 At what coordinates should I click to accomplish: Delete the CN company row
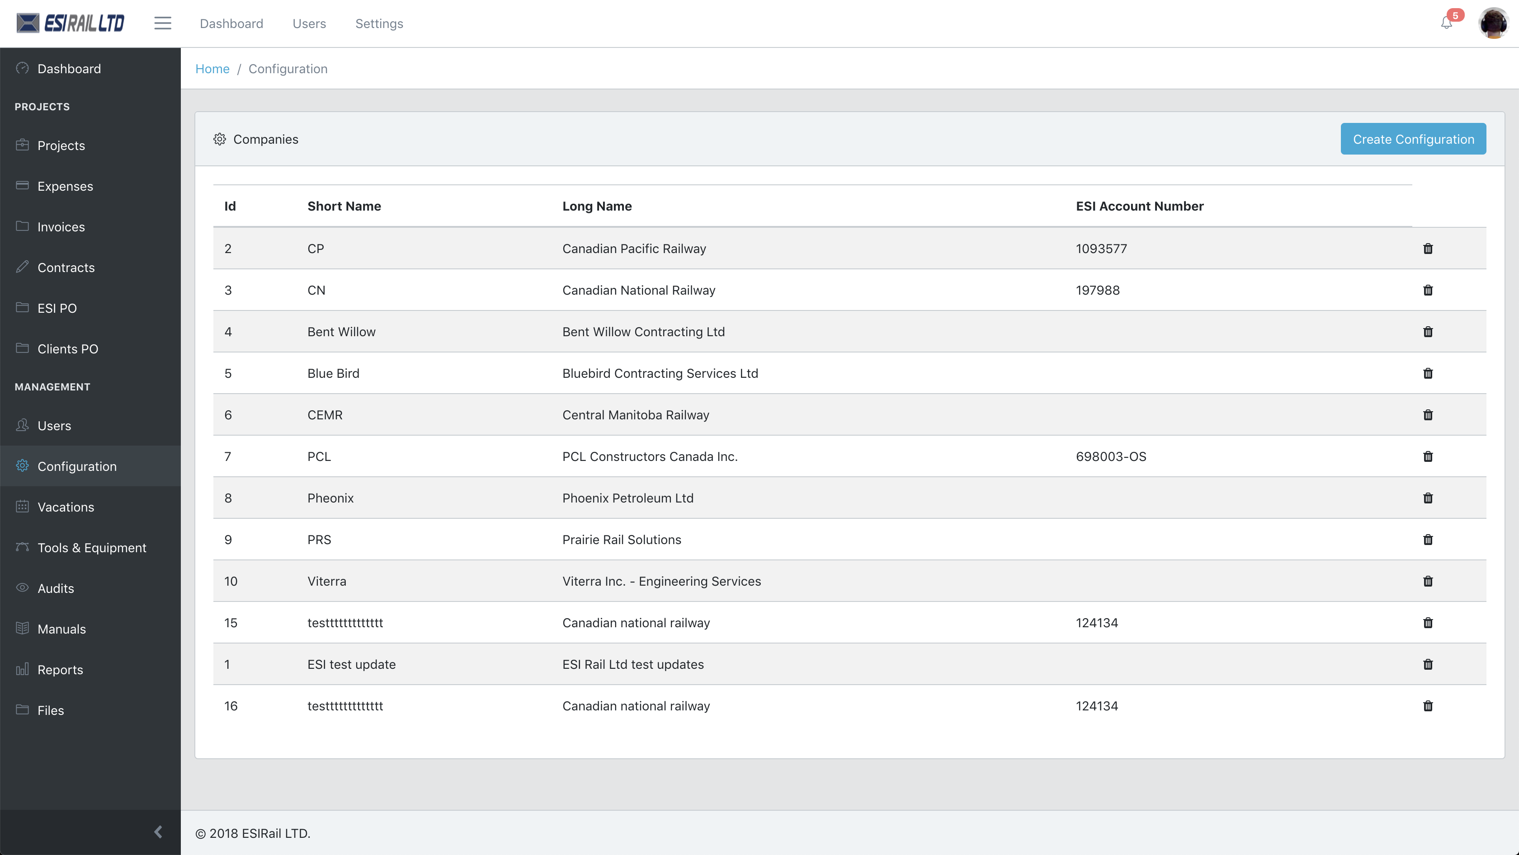(x=1428, y=290)
